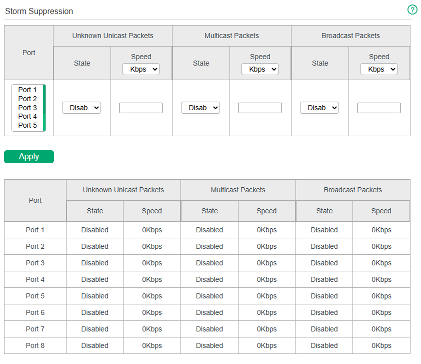Select Port 5 in port list box

click(27, 125)
